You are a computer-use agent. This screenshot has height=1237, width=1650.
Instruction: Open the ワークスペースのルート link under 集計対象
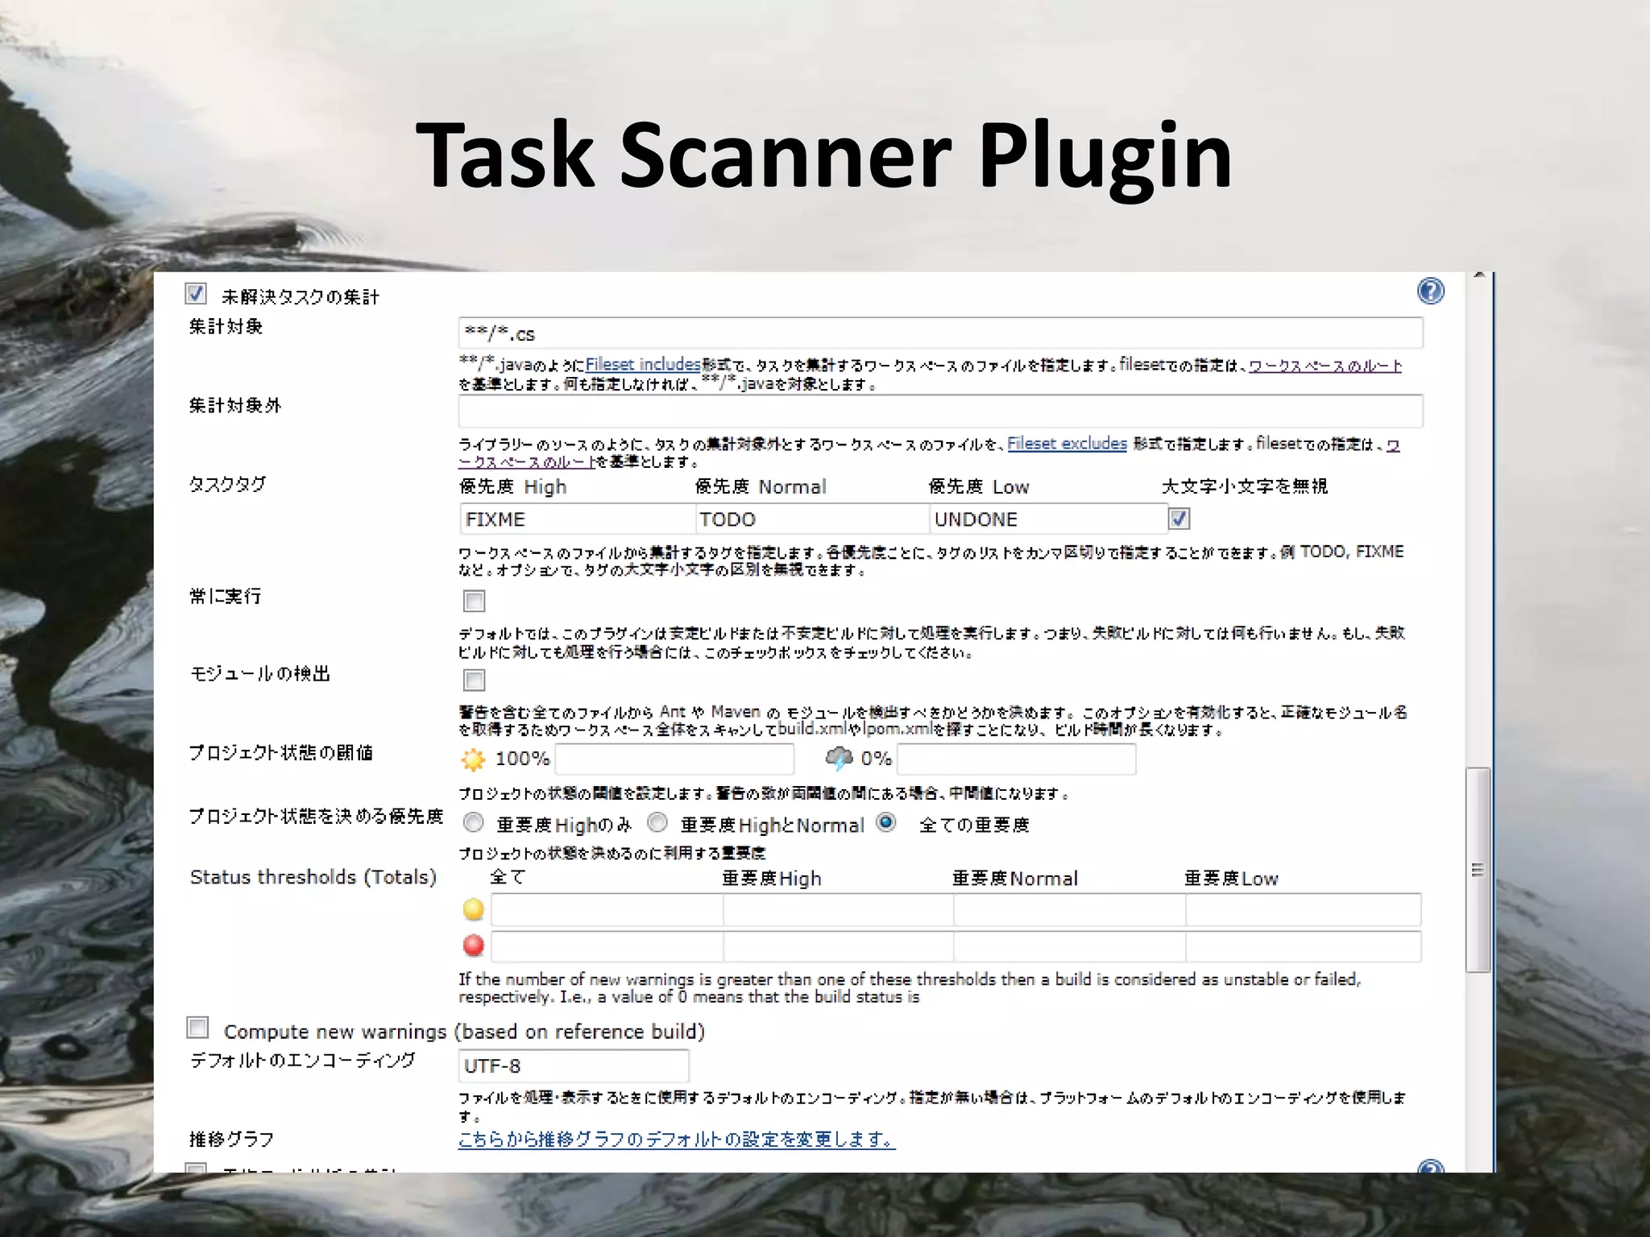coord(1325,366)
